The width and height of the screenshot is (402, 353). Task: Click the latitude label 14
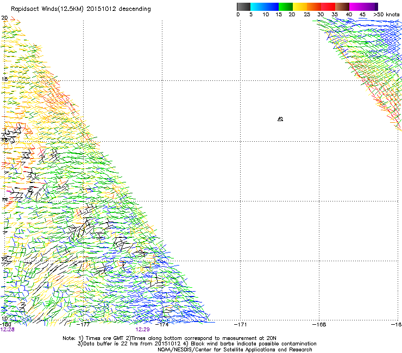[4, 199]
